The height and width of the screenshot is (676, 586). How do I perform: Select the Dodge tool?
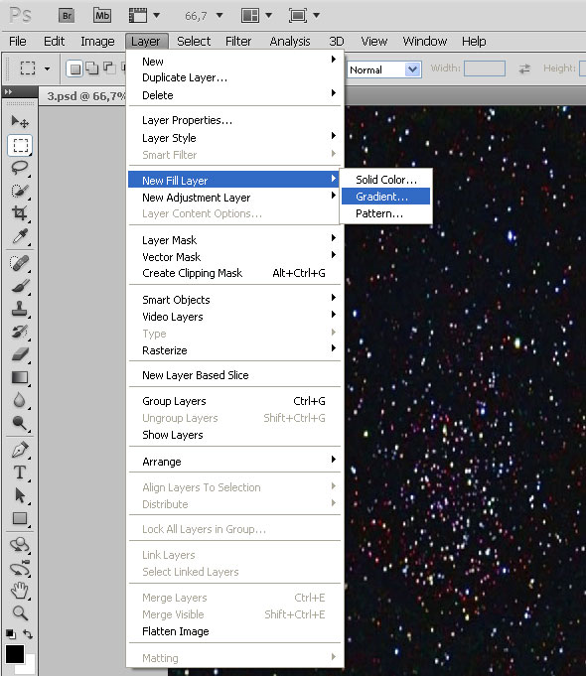click(x=20, y=423)
